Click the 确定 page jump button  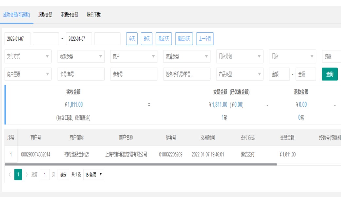pos(63,175)
